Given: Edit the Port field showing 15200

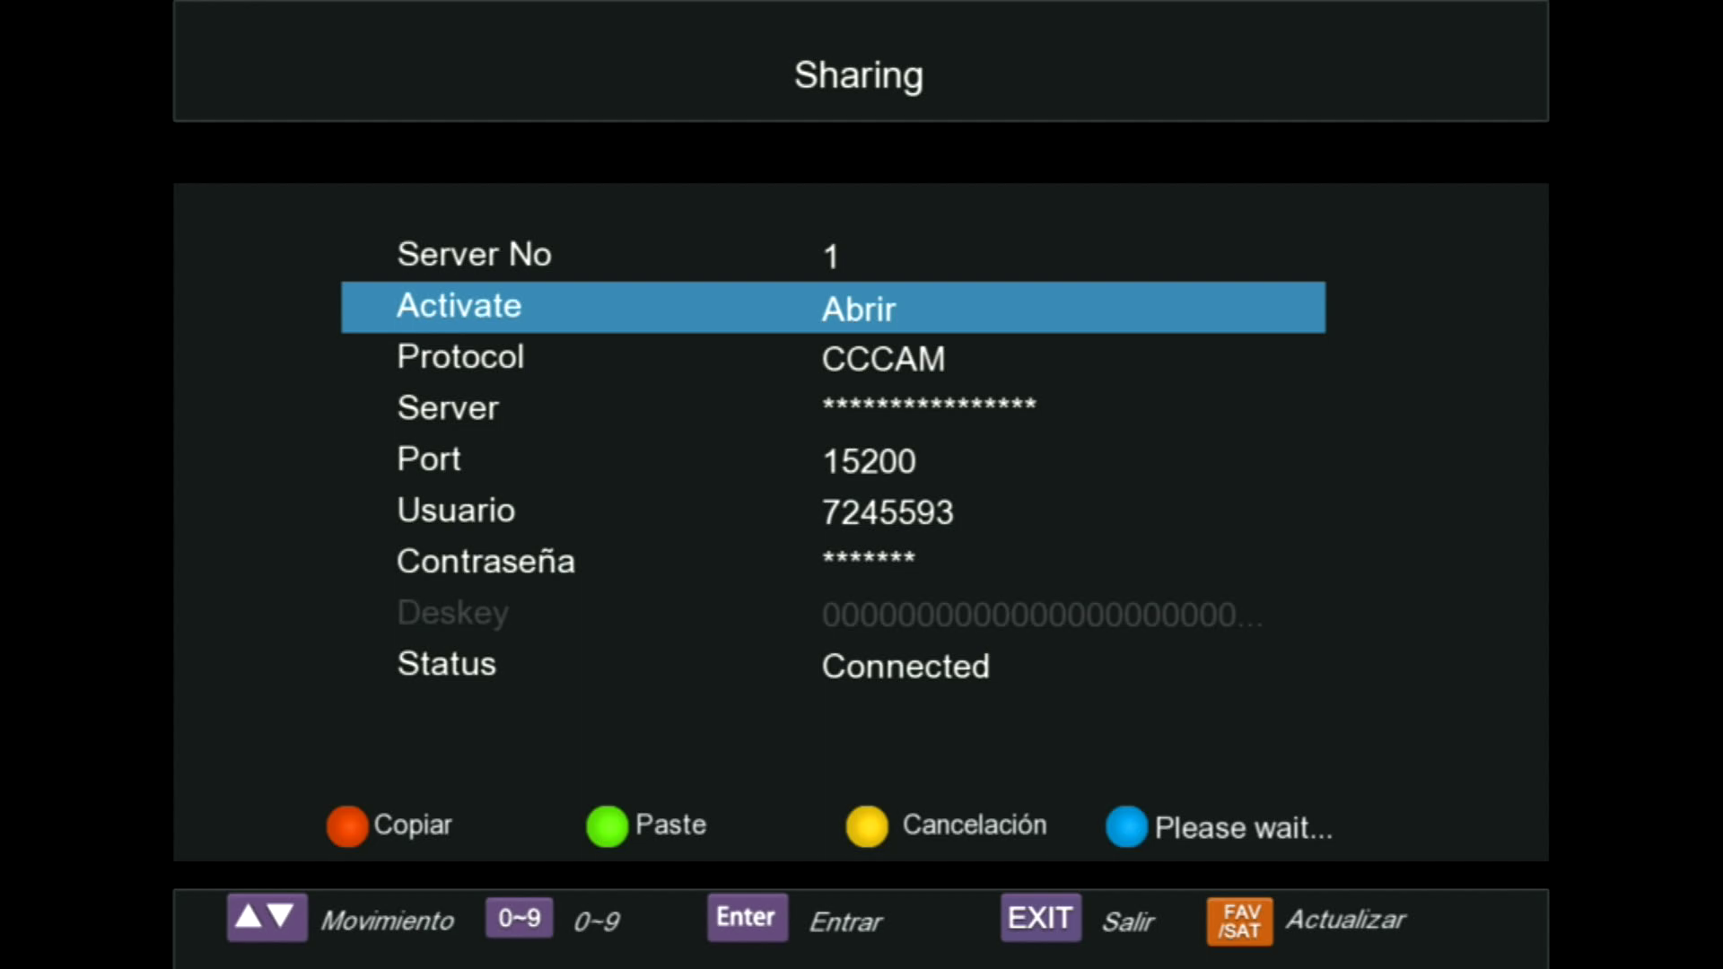Looking at the screenshot, I should coord(869,461).
